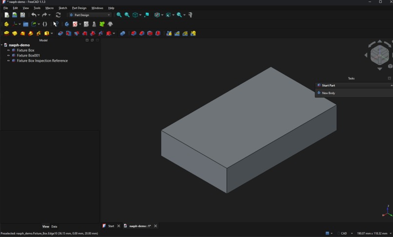Toggle visibility of Fixture Box001
393x237 pixels.
point(8,56)
